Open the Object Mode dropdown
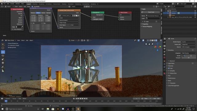Image resolution: width=197 pixels, height=111 pixels. (10, 40)
